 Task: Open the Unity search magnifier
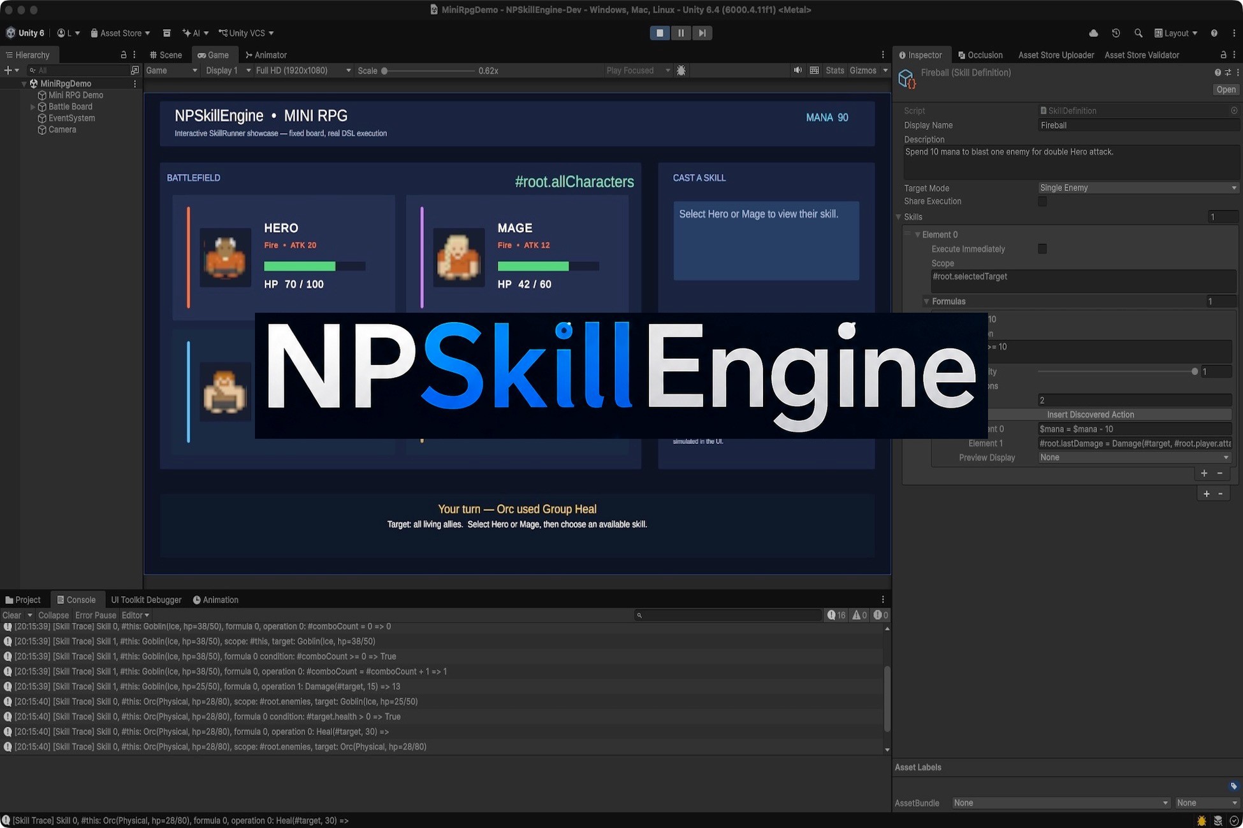point(1138,33)
